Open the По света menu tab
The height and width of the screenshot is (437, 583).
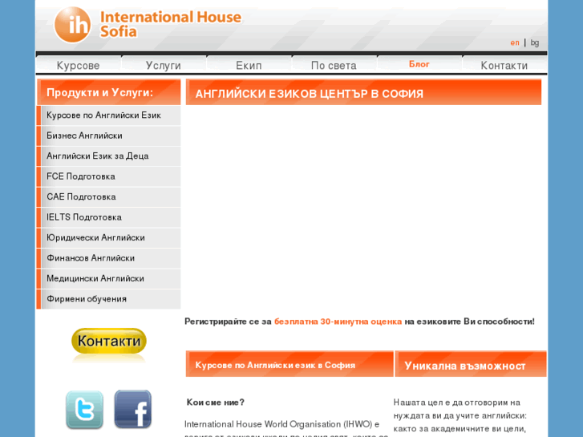(x=334, y=66)
